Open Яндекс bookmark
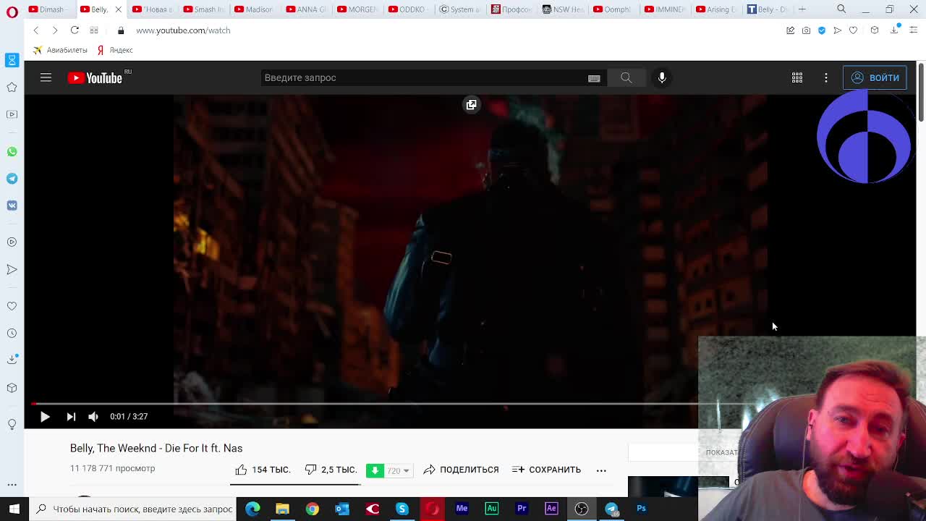 (x=115, y=50)
